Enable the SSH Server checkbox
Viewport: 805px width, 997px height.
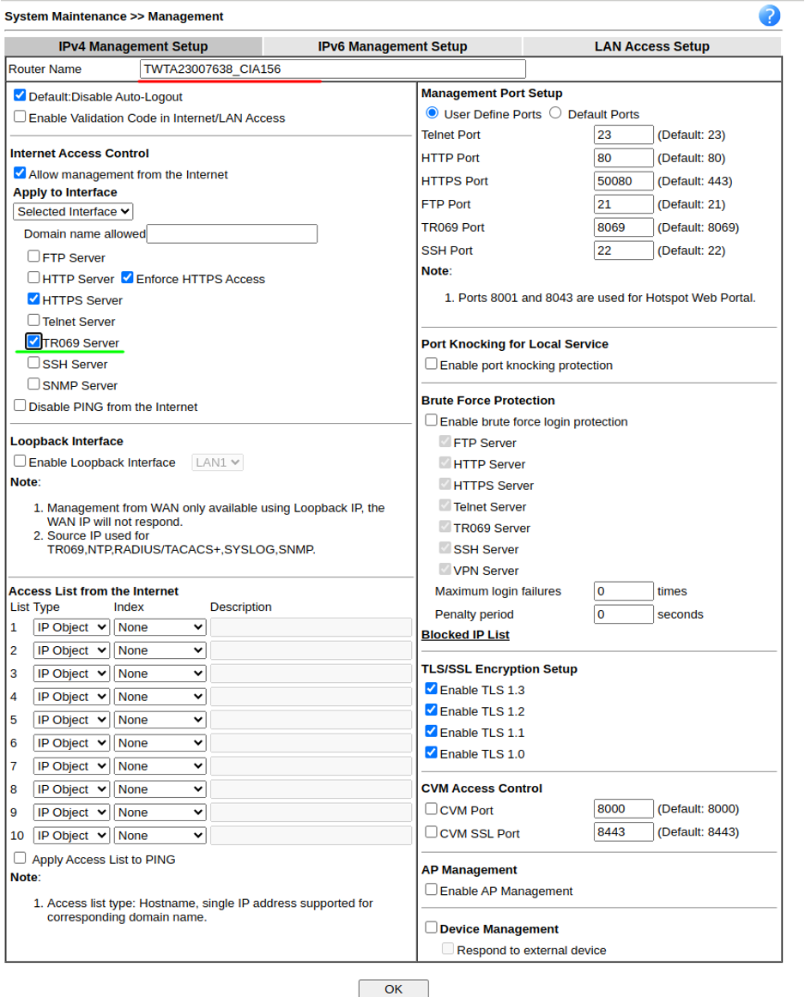tap(33, 363)
